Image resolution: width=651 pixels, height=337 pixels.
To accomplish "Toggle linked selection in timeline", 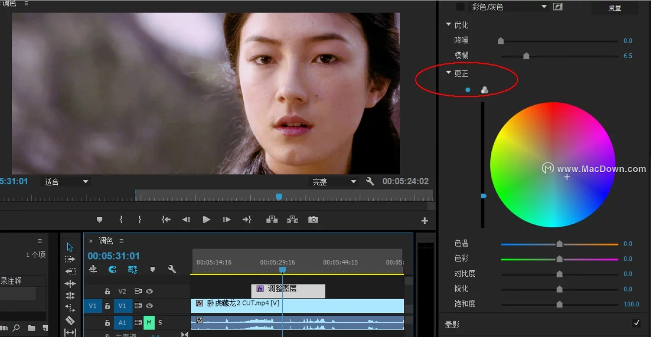I will [132, 269].
